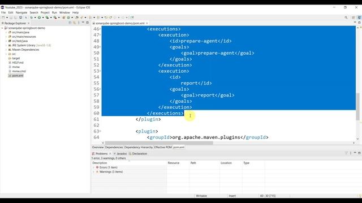Select mvnw.cmd in Package Explorer
362x203 pixels.
pyautogui.click(x=19, y=72)
